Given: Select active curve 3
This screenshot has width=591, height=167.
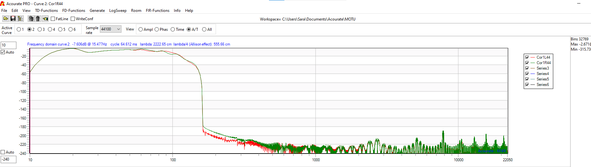Looking at the screenshot, I should tap(40, 29).
